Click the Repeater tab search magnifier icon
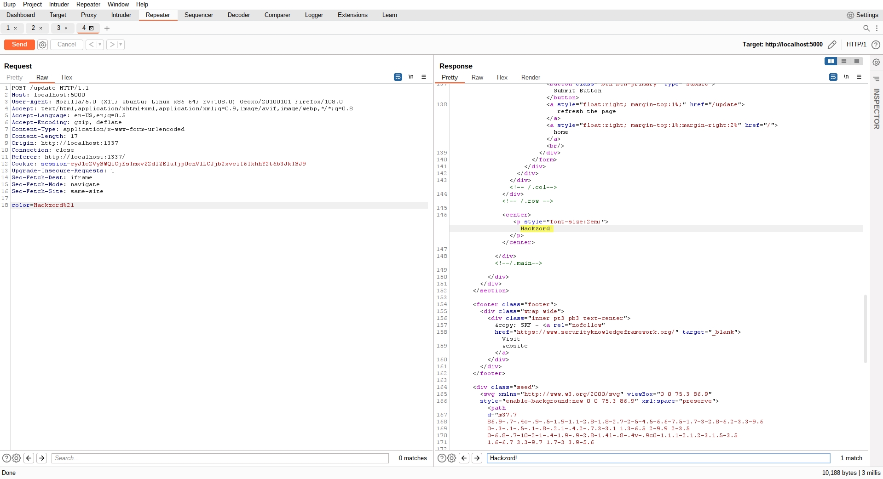 point(866,29)
